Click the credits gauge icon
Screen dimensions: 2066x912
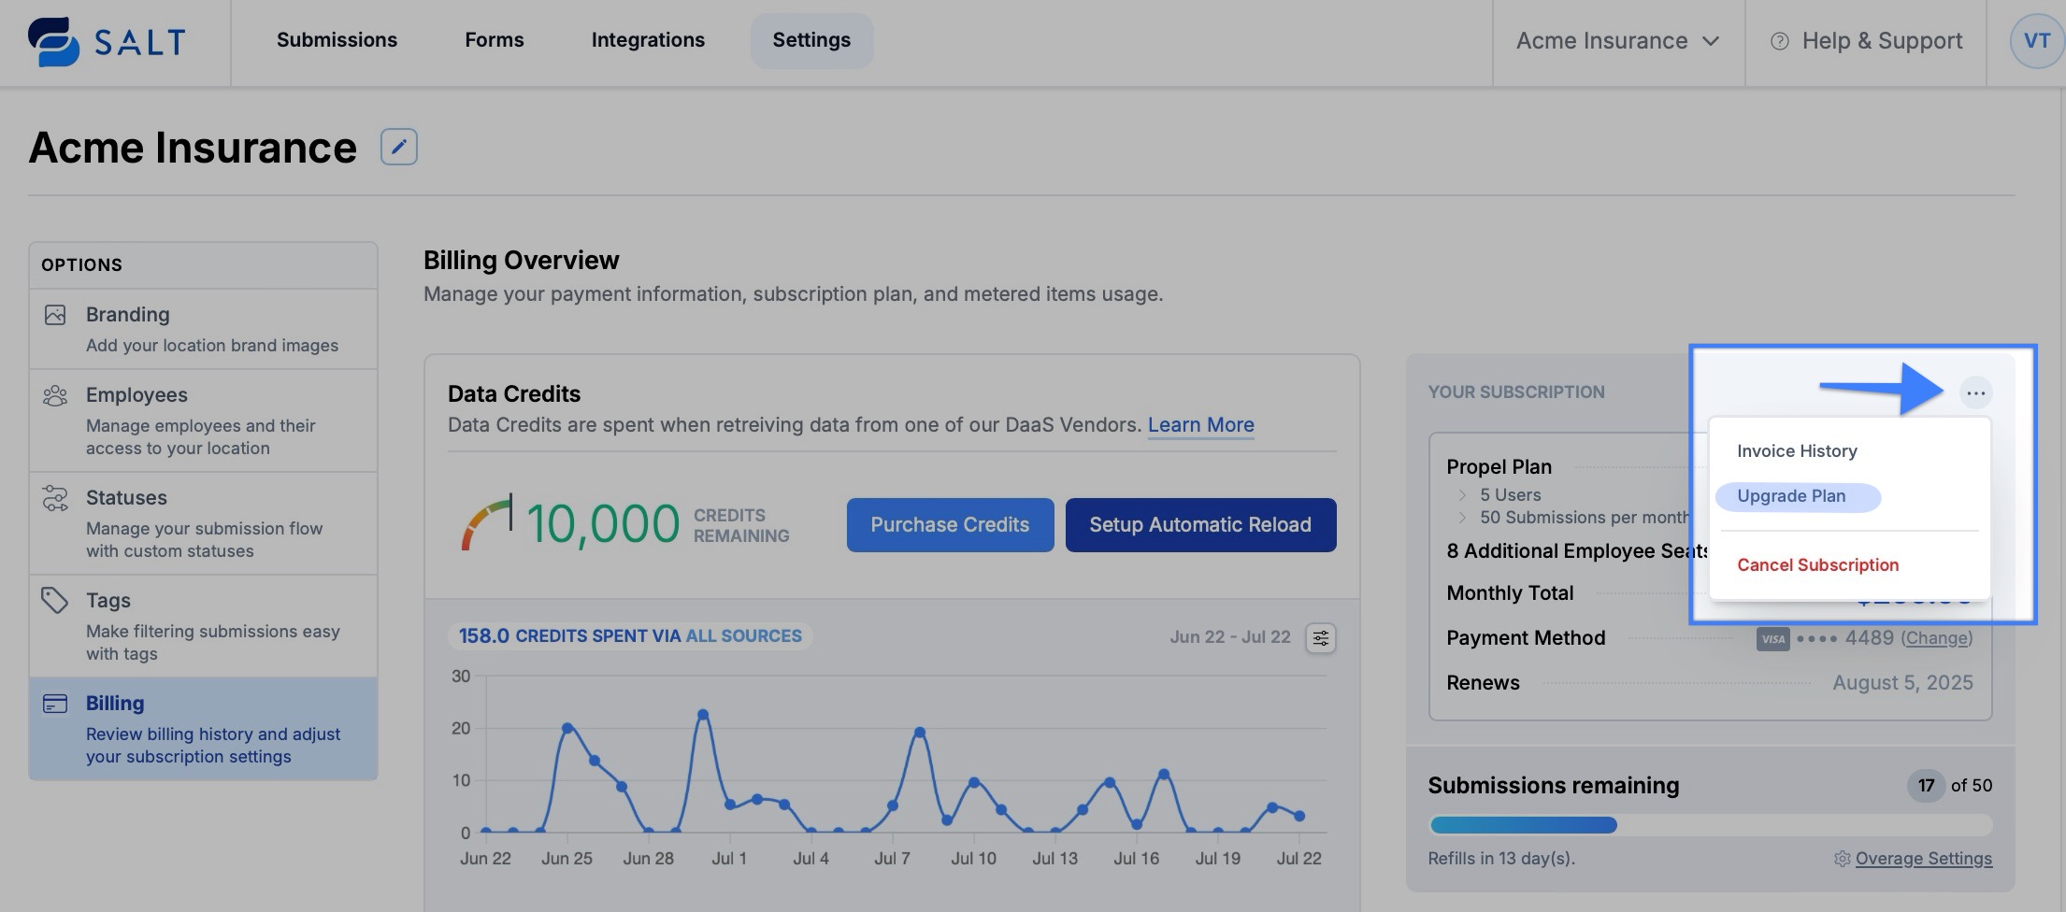[486, 522]
